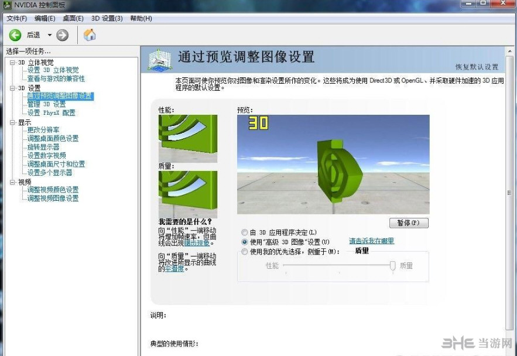Collapse the 3D 设置 tree node

click(12, 88)
